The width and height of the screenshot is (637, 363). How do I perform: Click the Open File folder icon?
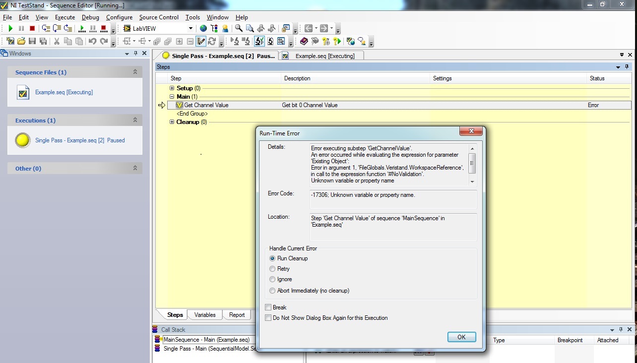pos(21,42)
